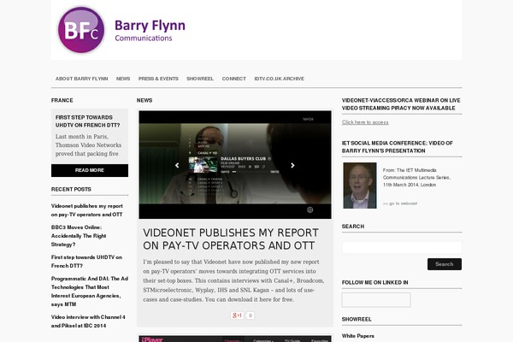Image resolution: width=513 pixels, height=342 pixels.
Task: Open the Showreel menu item
Action: click(x=200, y=79)
